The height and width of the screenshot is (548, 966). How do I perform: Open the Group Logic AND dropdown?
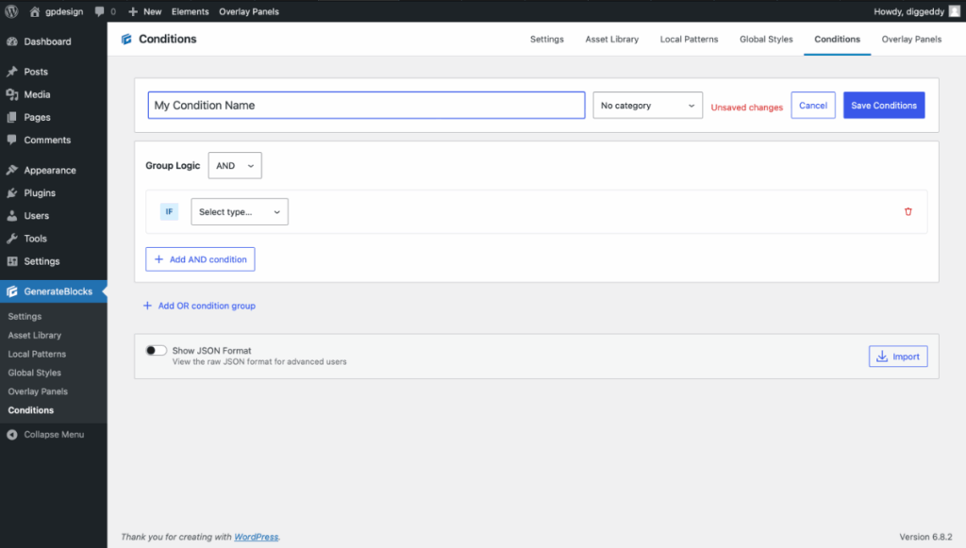coord(235,166)
